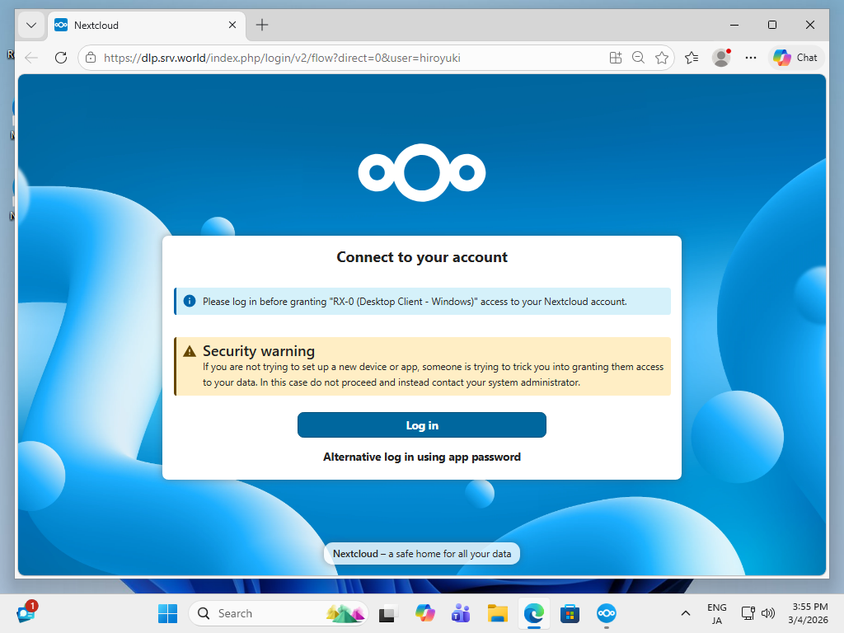Open the browser profile avatar
Viewport: 844px width, 633px height.
pos(721,58)
